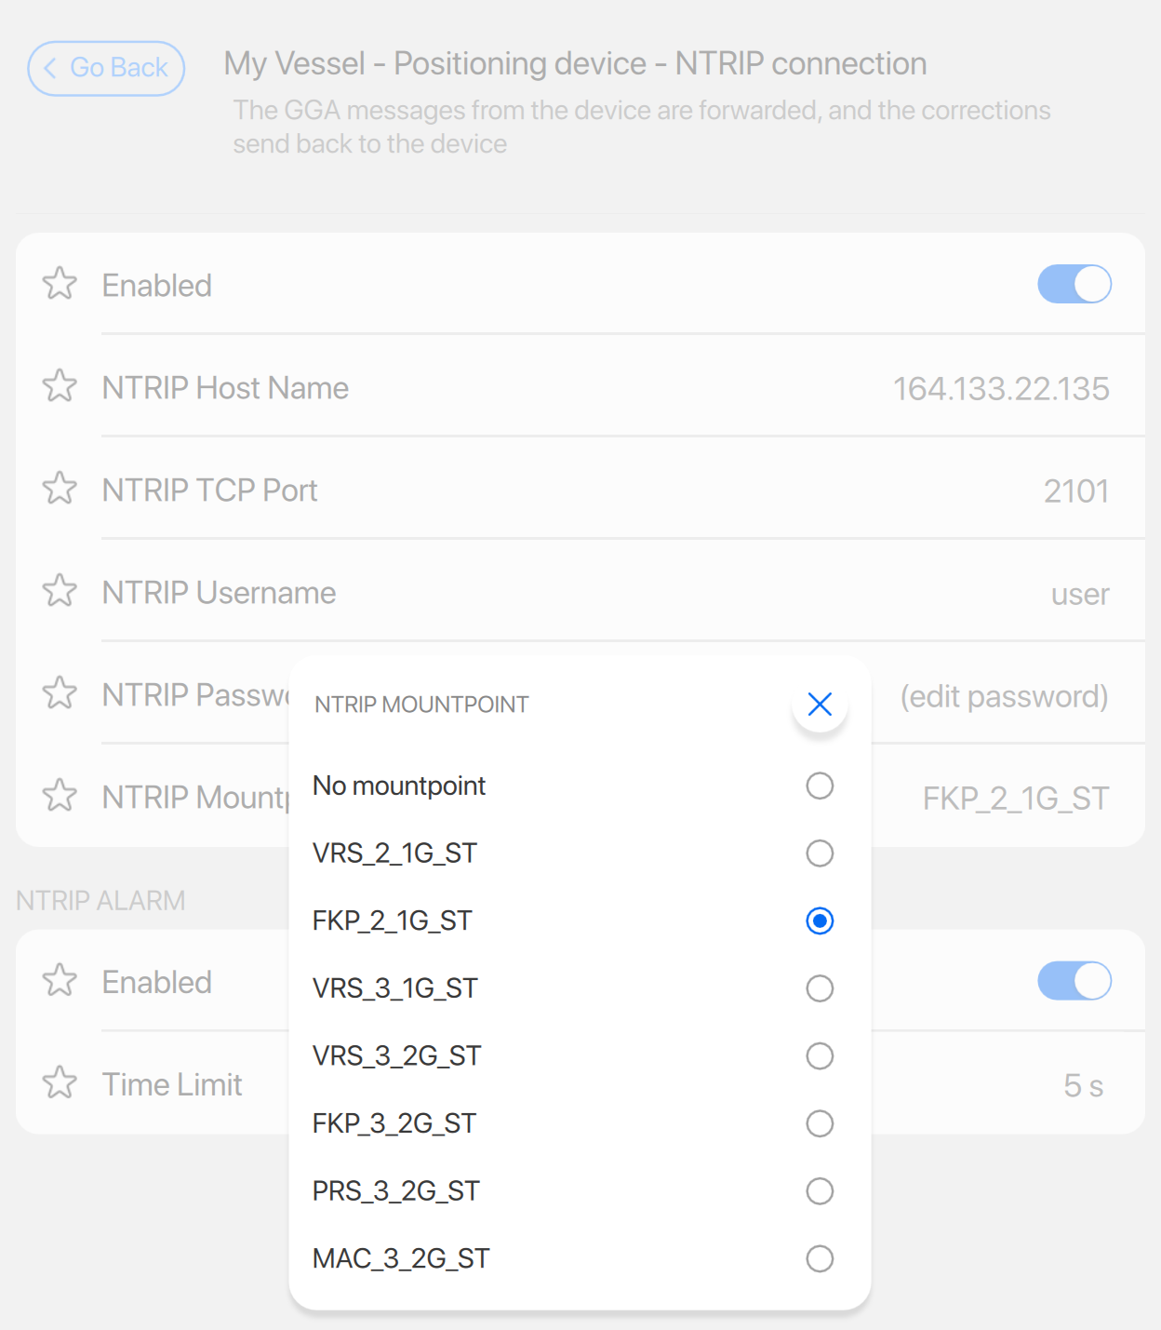
Task: Edit the NTRIP TCP Port value 2101
Action: 1075,491
